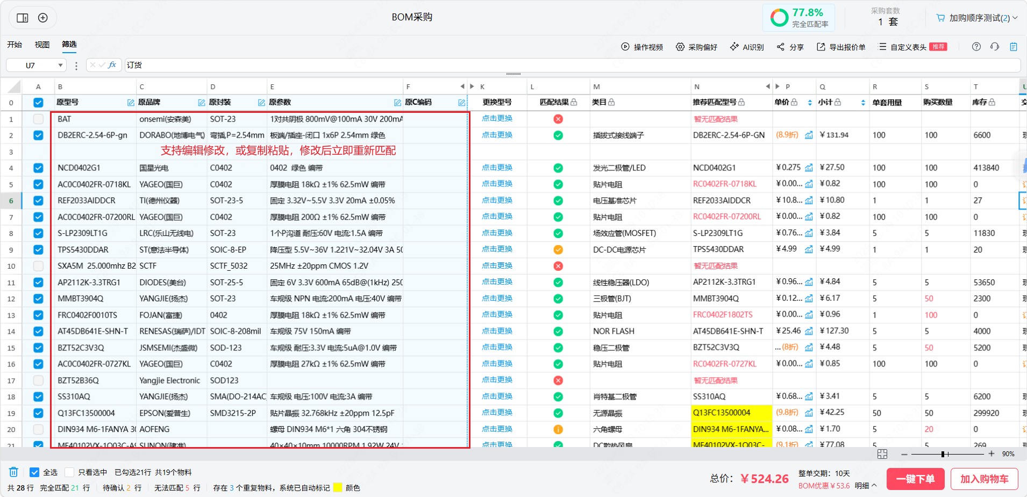Select the highlighted Q13FC13500004 recommended cell
1027x497 pixels.
(732, 413)
